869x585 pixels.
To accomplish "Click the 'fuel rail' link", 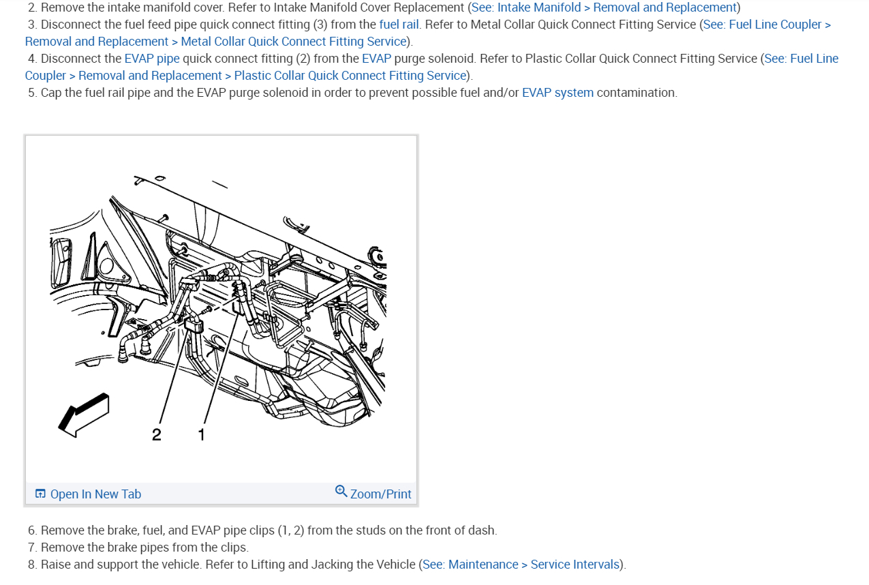I will pos(399,25).
